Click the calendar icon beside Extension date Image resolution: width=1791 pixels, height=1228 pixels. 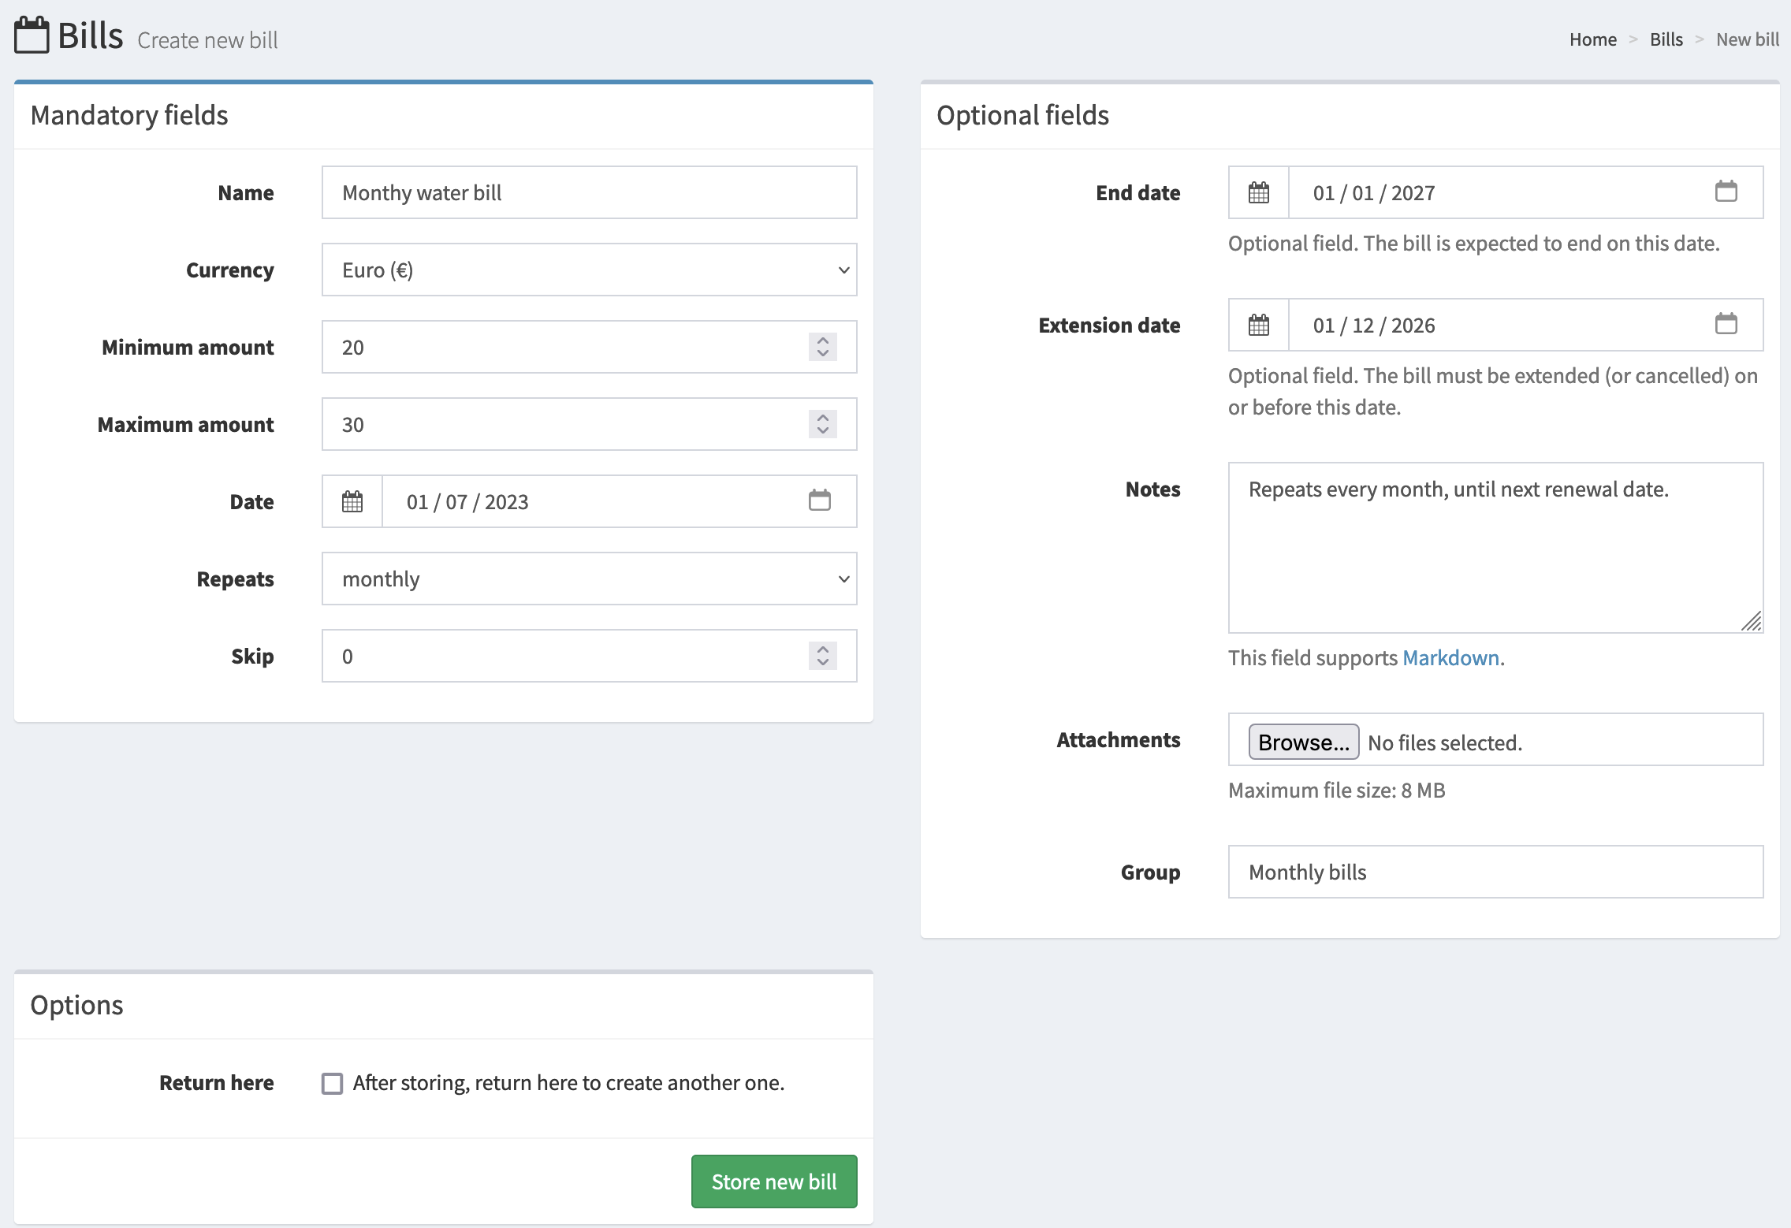1258,325
